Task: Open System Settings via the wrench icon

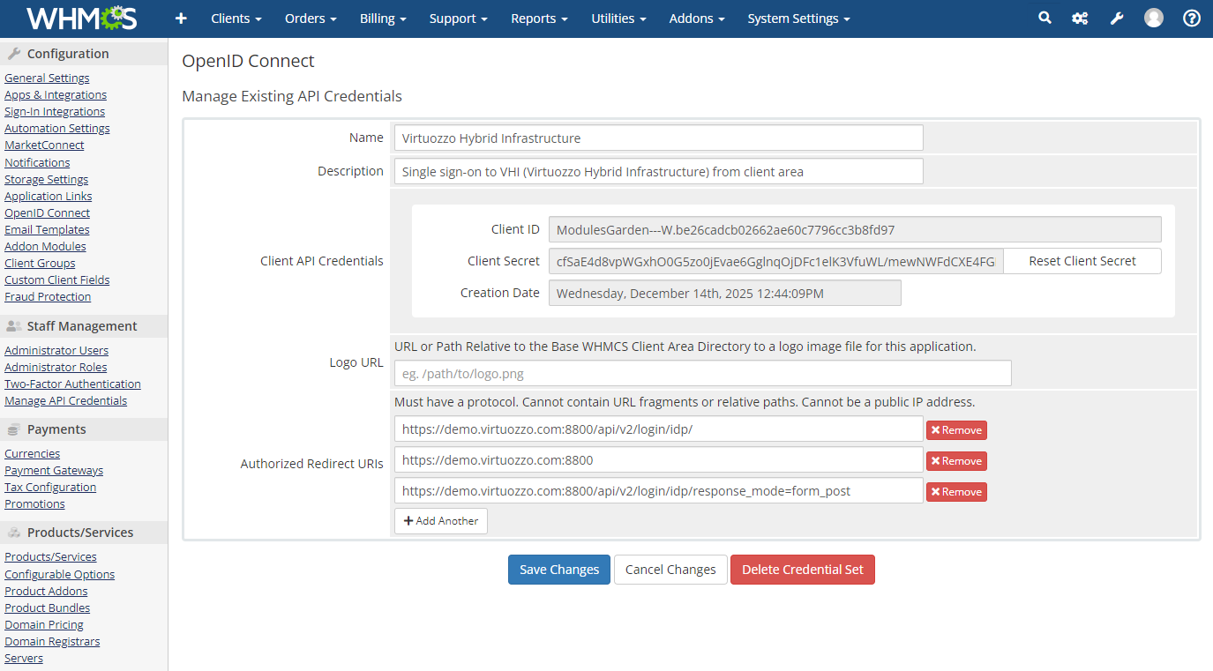Action: coord(1117,17)
